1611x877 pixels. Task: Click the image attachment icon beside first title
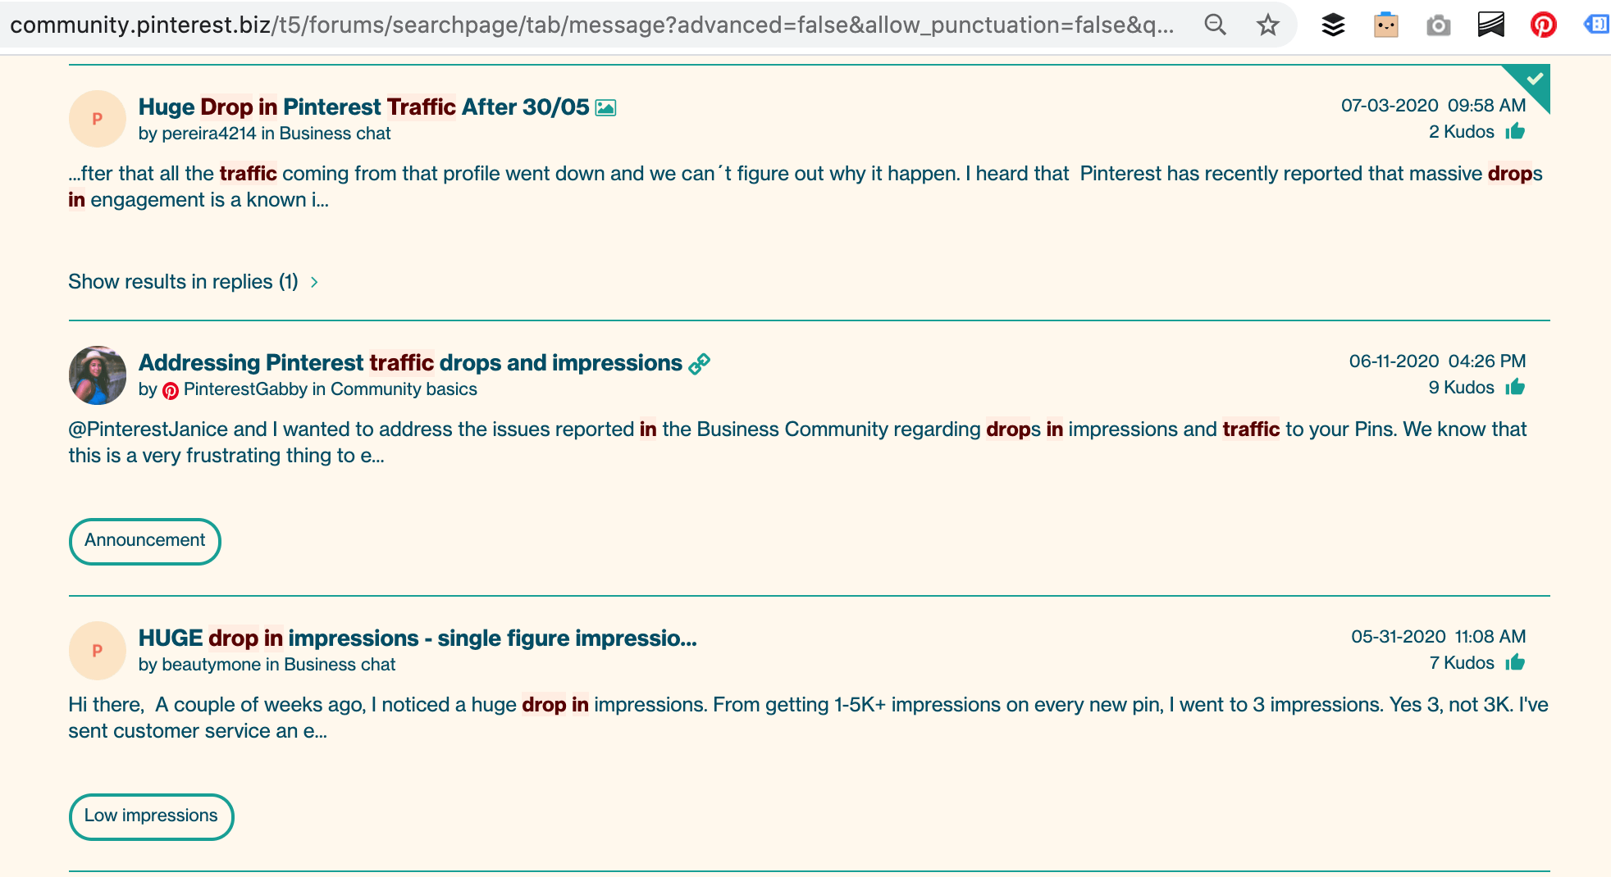[605, 107]
